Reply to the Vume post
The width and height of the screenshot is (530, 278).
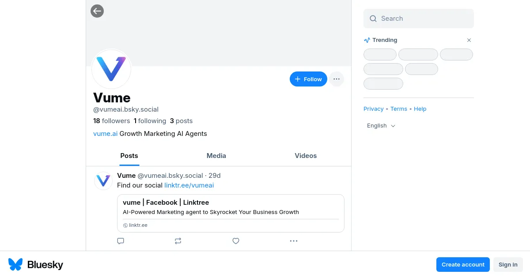[121, 241]
